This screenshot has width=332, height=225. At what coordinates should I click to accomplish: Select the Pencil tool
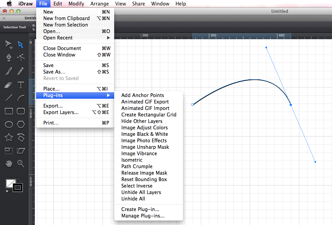pyautogui.click(x=20, y=71)
